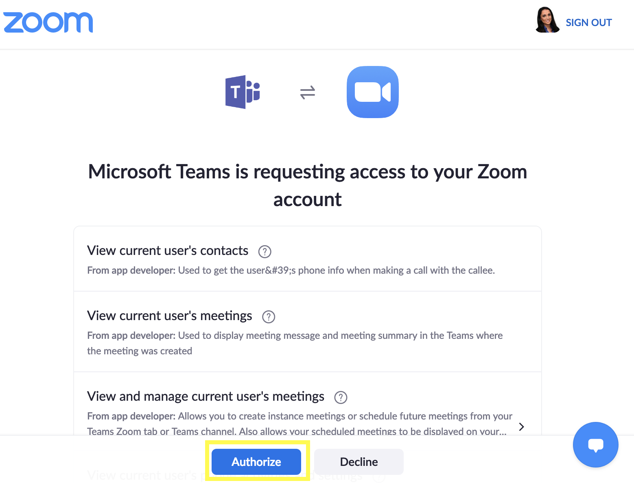
Task: Click the user profile photo
Action: pos(547,20)
